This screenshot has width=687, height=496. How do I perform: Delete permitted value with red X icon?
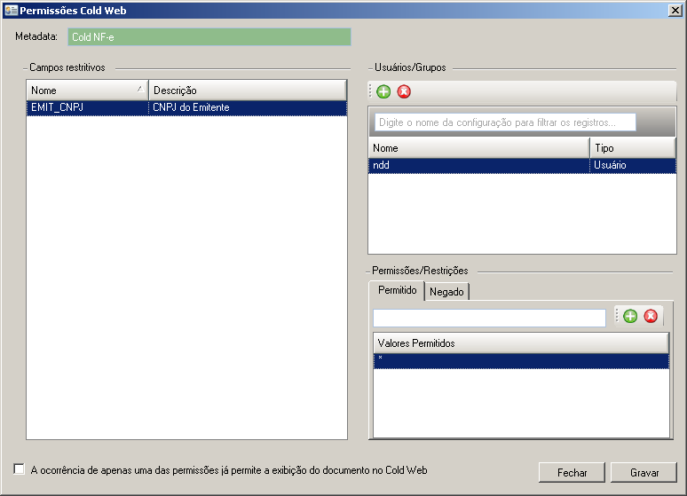point(651,316)
